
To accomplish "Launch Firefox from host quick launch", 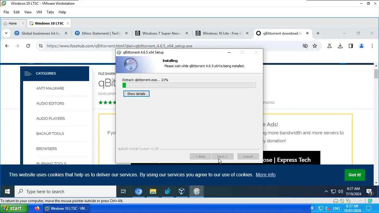I will [x=37, y=208].
